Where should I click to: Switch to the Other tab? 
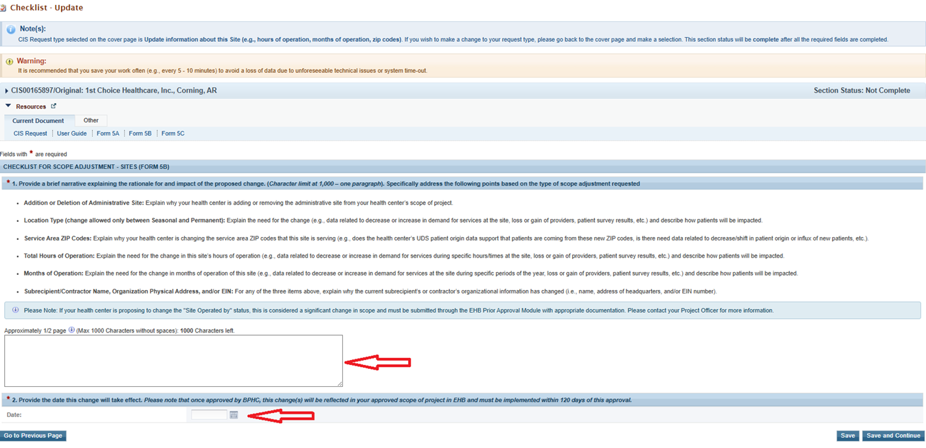click(x=91, y=120)
